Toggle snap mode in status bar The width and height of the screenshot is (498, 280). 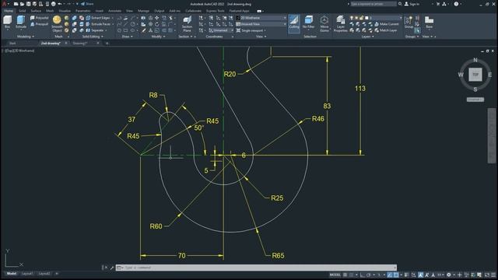tap(351, 275)
